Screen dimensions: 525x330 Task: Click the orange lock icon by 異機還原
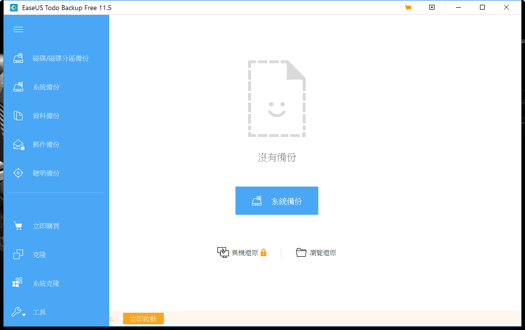pos(263,252)
